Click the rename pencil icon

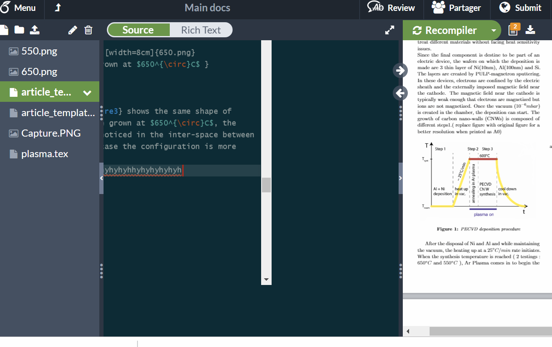point(73,30)
